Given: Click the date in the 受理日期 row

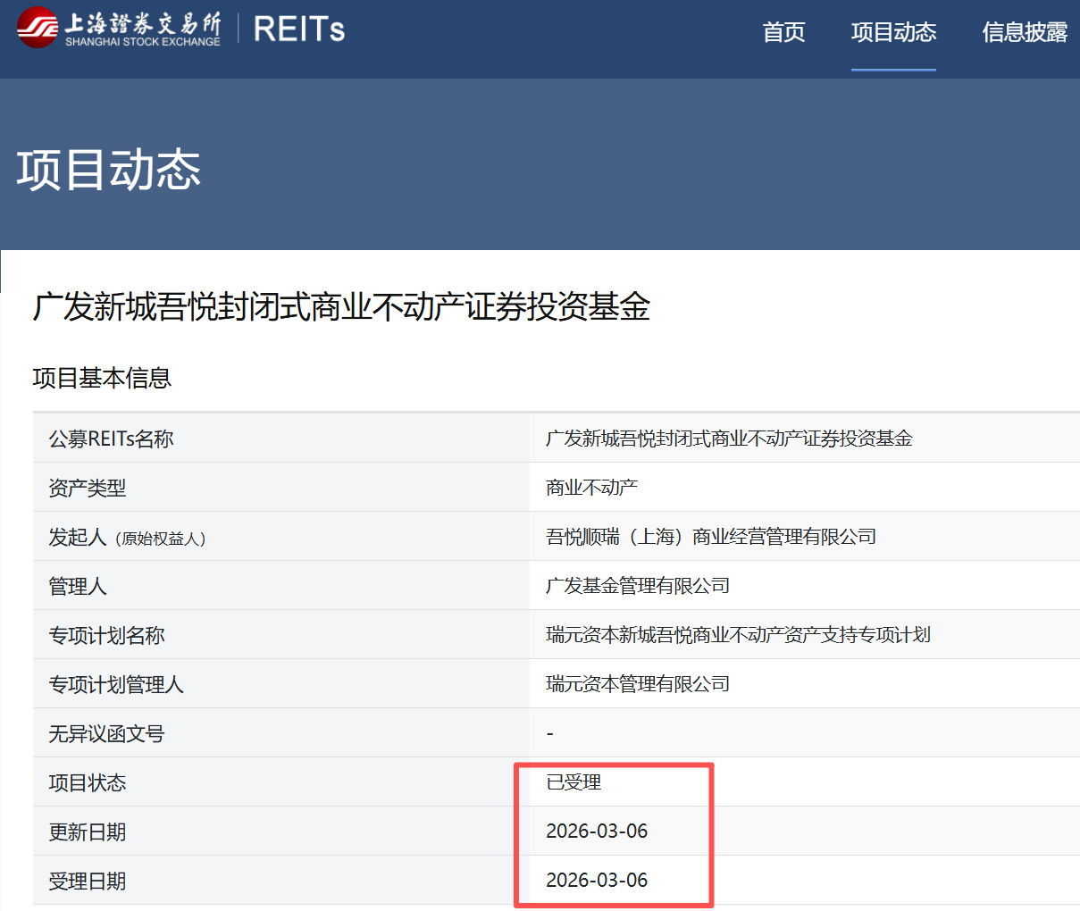Looking at the screenshot, I should point(597,881).
